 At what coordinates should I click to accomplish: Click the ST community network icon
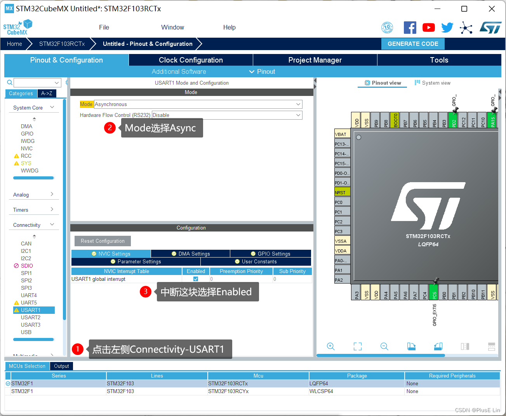(466, 28)
